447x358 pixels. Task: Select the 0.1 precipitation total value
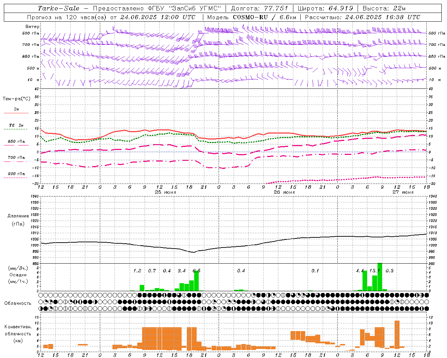pos(315,271)
